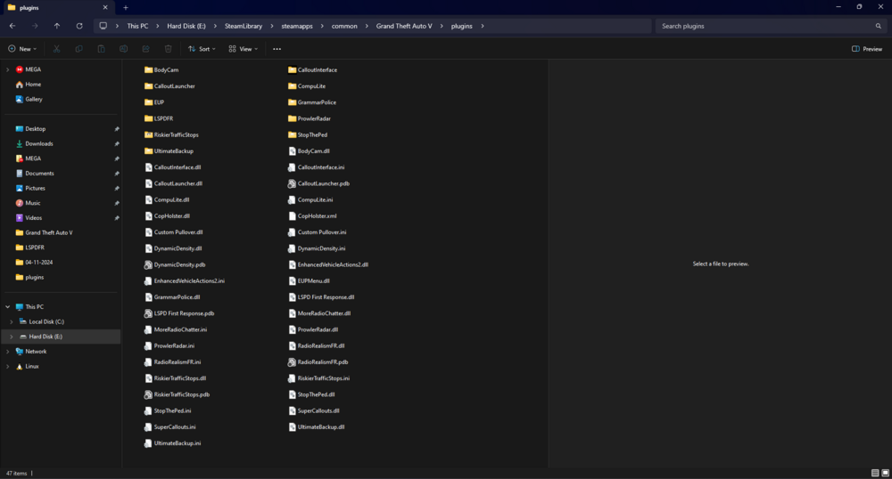The image size is (892, 479).
Task: Open the Sort dropdown menu
Action: click(202, 49)
